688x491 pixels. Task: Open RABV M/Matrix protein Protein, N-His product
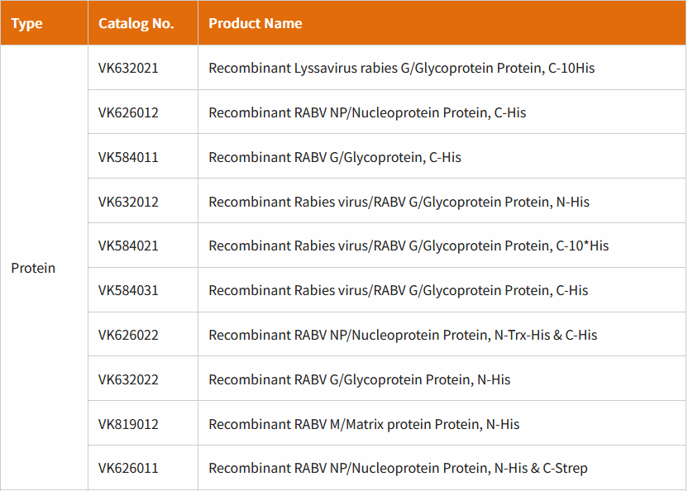(x=364, y=425)
